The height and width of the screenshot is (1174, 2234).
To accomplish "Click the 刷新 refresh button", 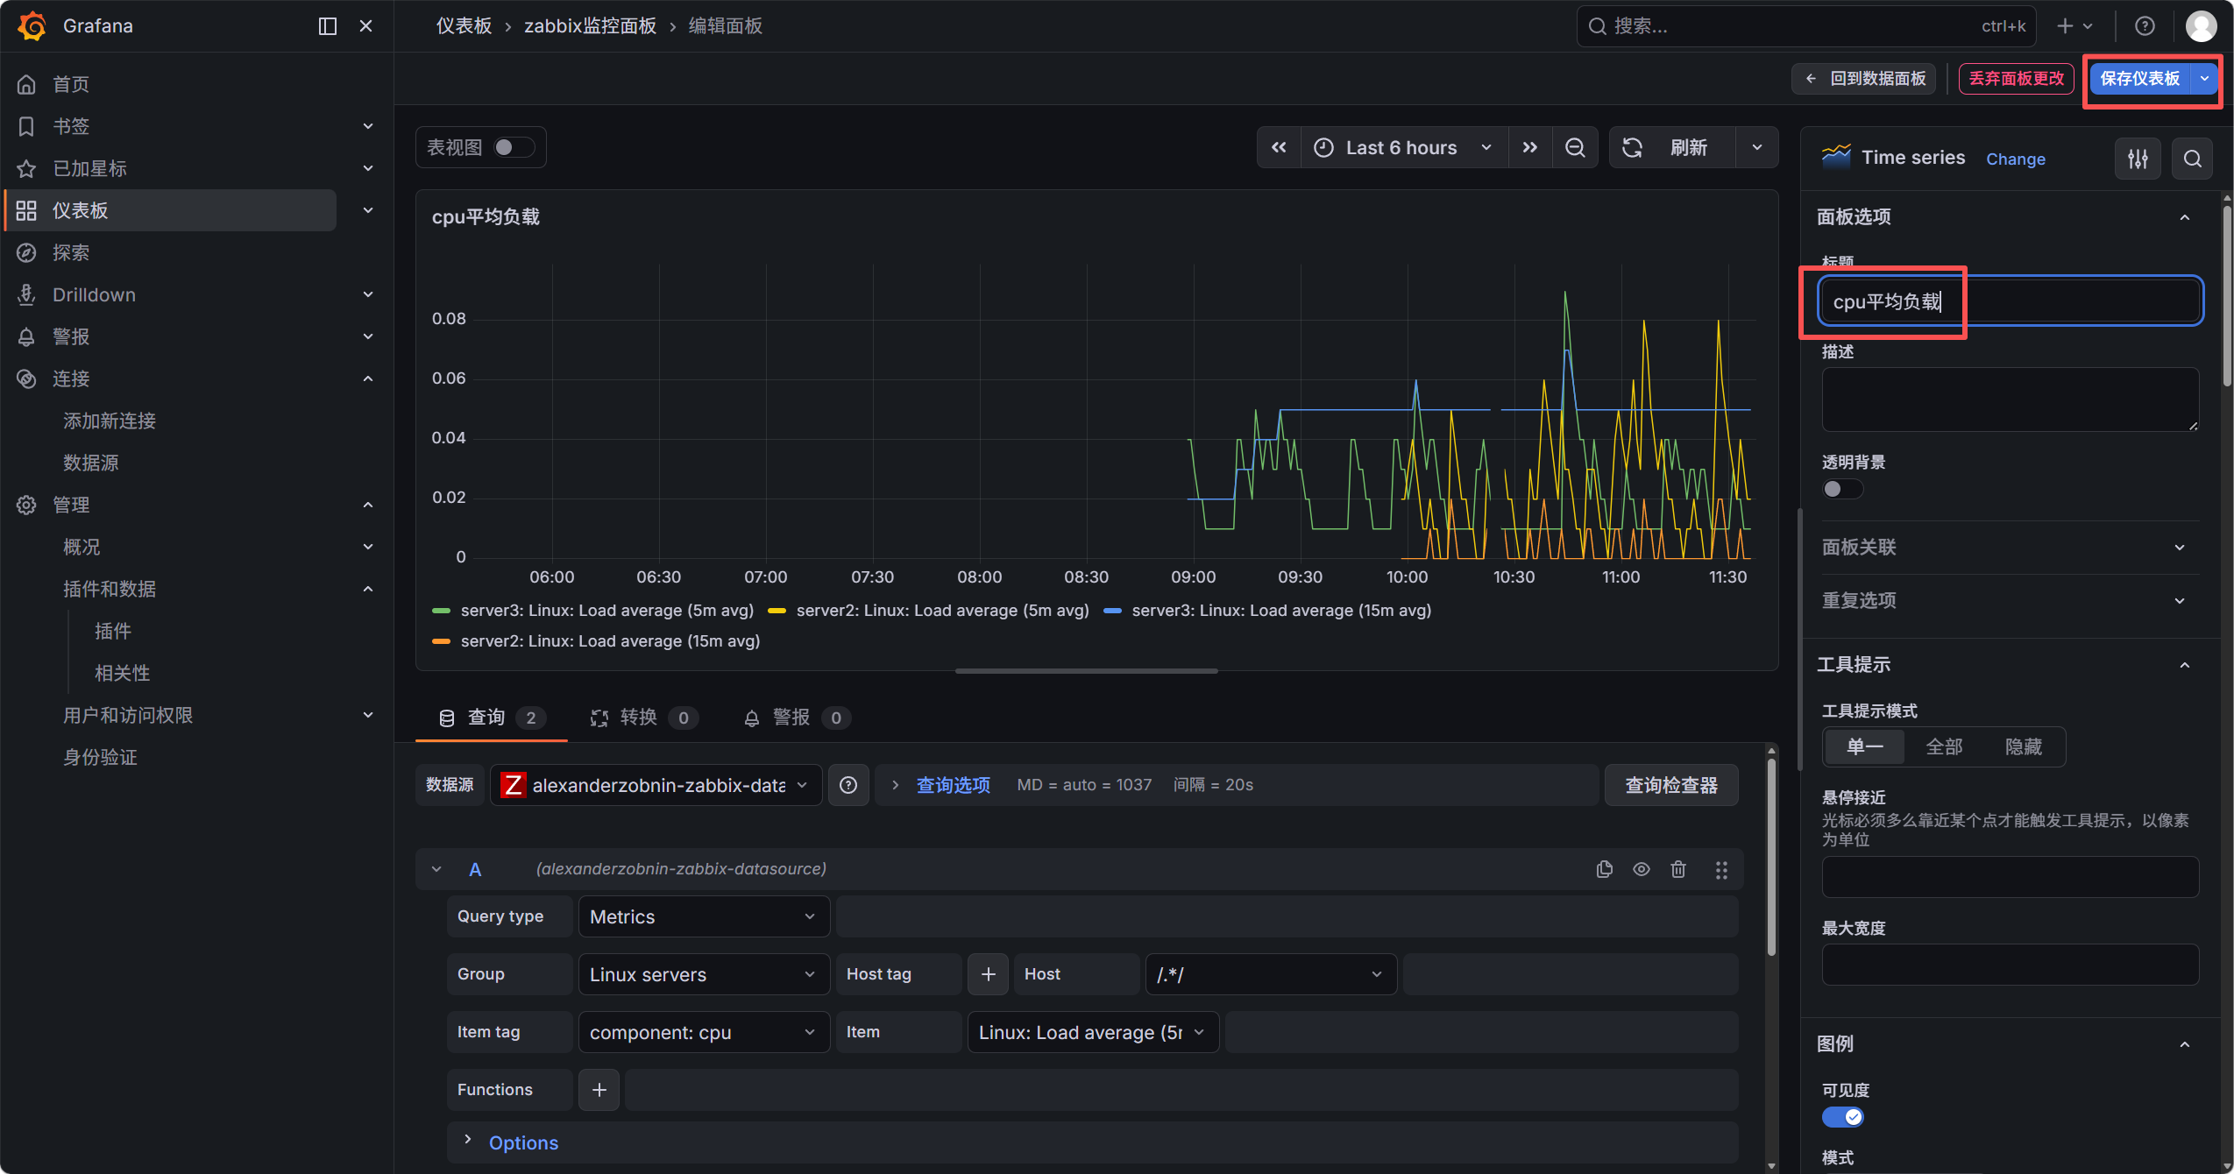I will (1672, 147).
